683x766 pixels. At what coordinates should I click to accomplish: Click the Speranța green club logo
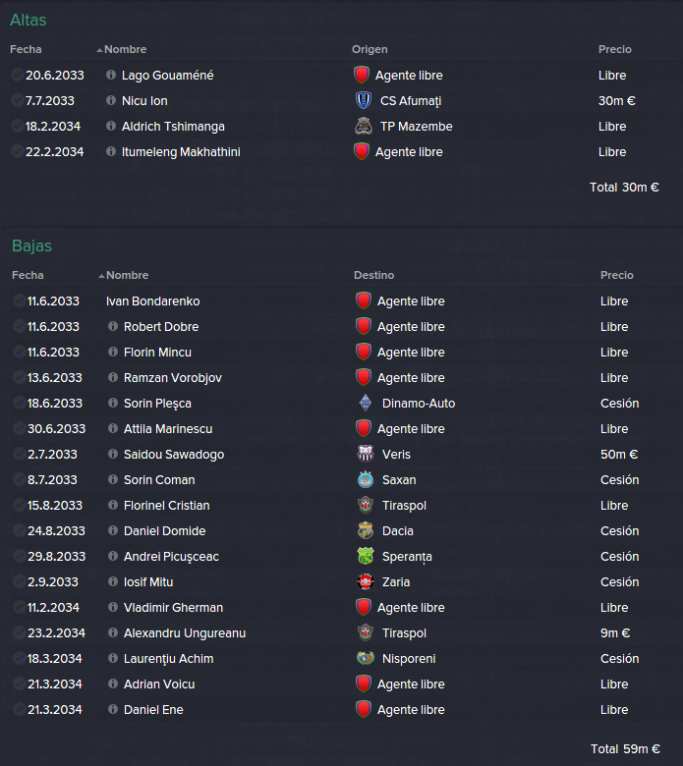(x=366, y=556)
